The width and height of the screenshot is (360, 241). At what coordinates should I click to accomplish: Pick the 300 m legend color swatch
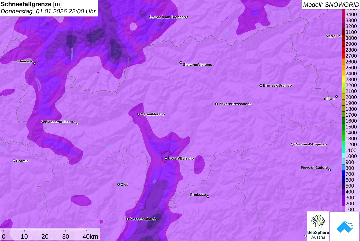344,198
